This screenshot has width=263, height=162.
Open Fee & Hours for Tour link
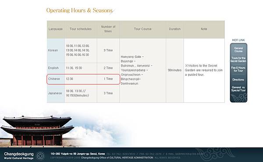(238, 69)
